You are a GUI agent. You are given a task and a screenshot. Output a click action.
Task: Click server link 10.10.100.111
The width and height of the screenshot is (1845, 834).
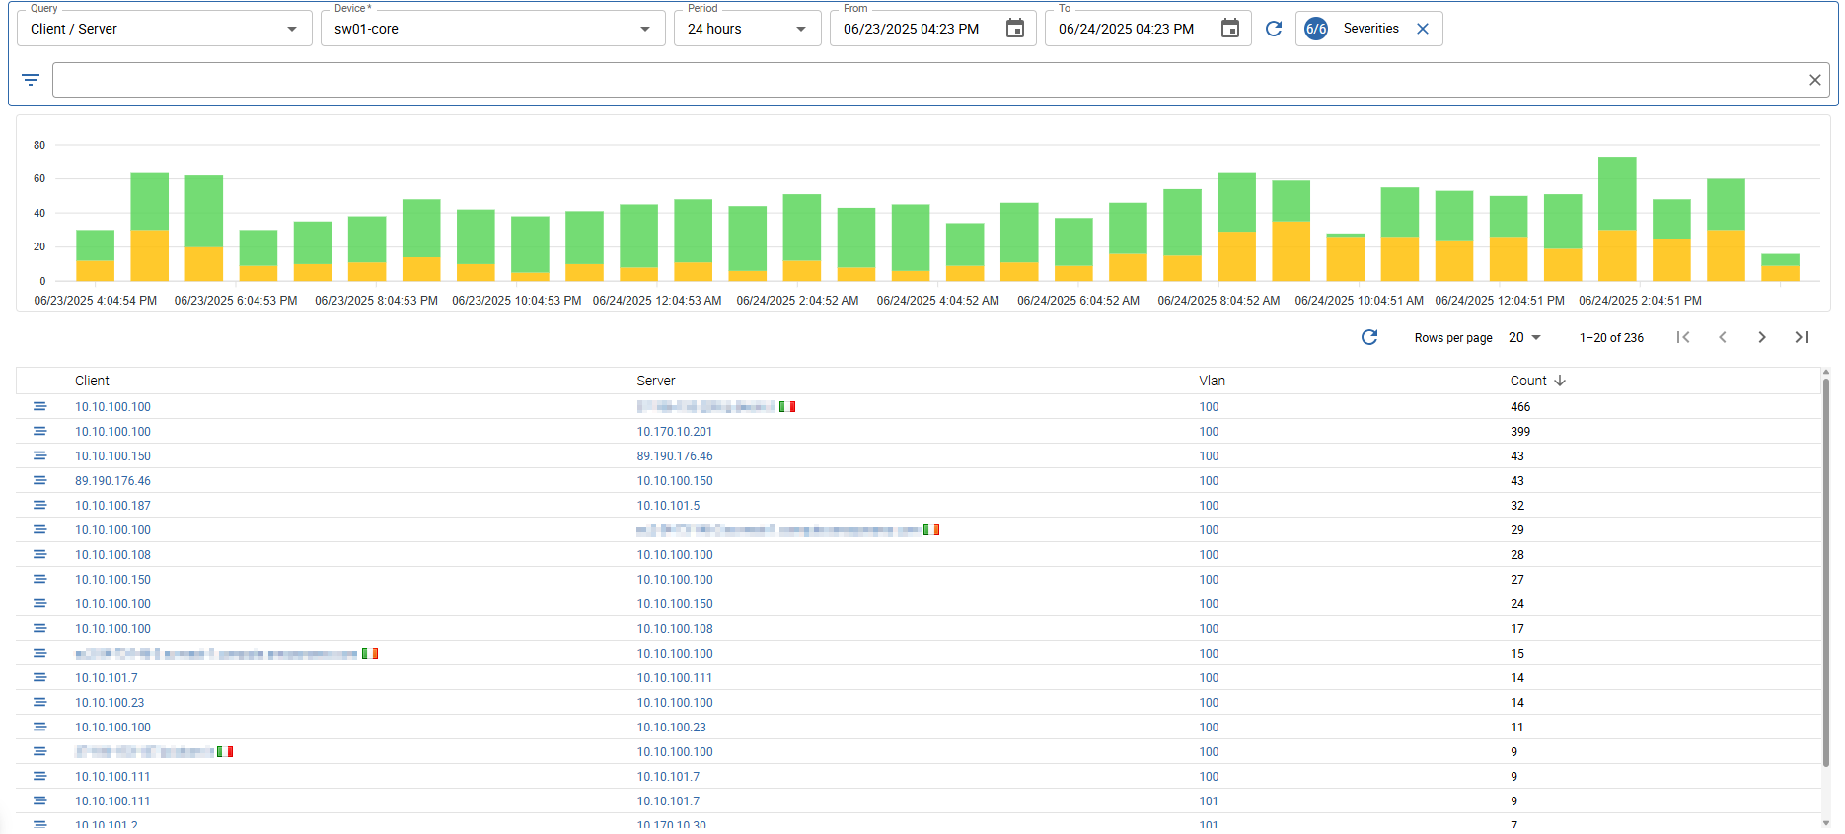674,678
